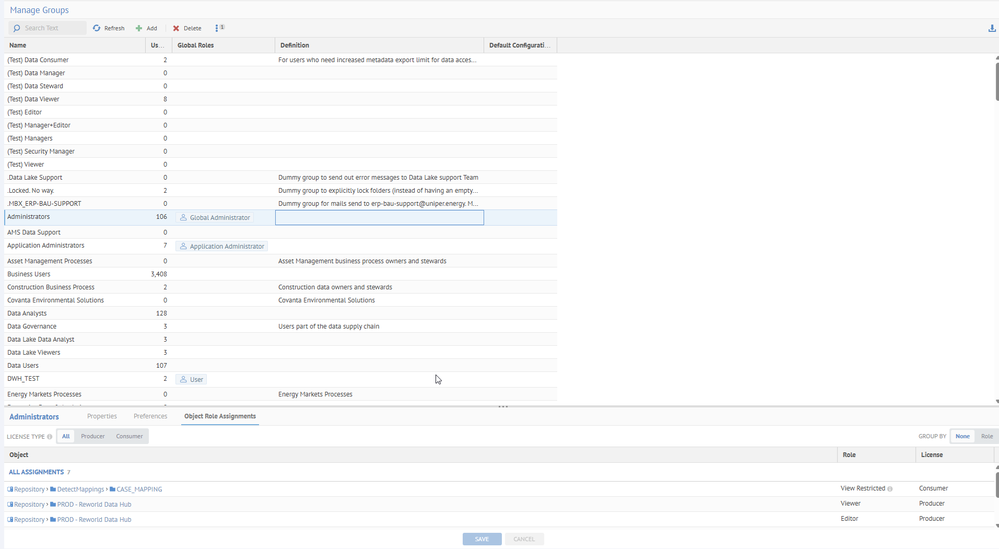
Task: Open the DetectMappings repository link
Action: coord(80,489)
